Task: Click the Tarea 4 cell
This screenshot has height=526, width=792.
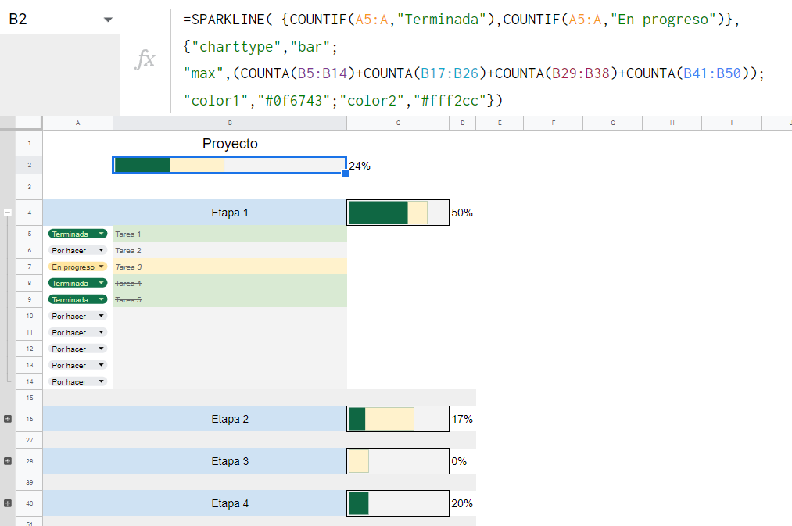Action: click(230, 283)
